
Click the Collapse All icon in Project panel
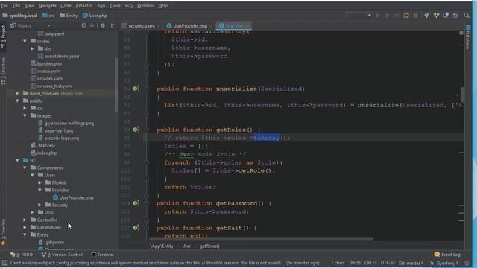pyautogui.click(x=92, y=25)
